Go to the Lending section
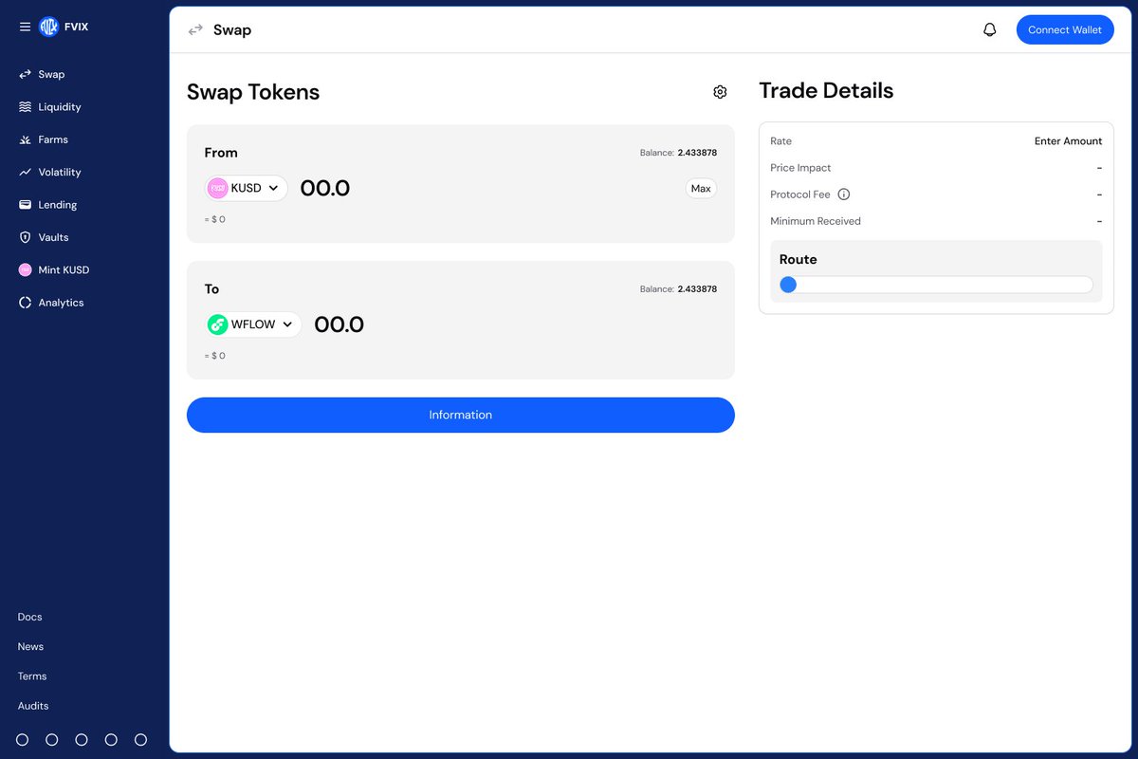Image resolution: width=1138 pixels, height=759 pixels. coord(55,204)
